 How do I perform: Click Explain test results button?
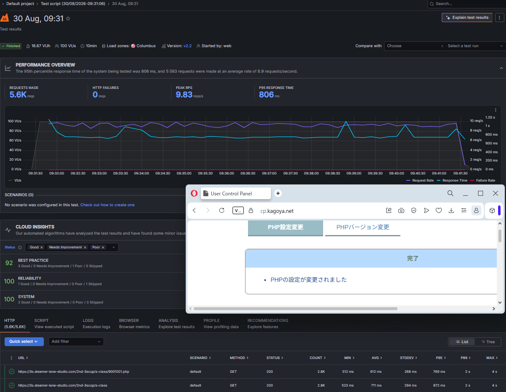(467, 18)
